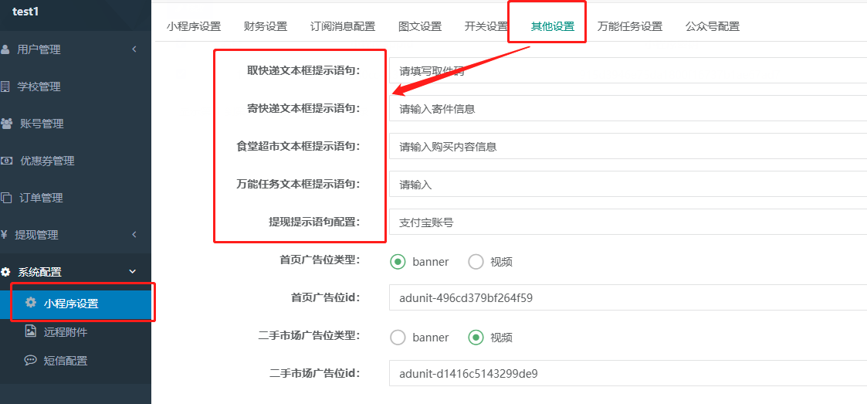Click the 二手市场广告位类型 label
Image resolution: width=867 pixels, height=404 pixels.
pyautogui.click(x=309, y=335)
